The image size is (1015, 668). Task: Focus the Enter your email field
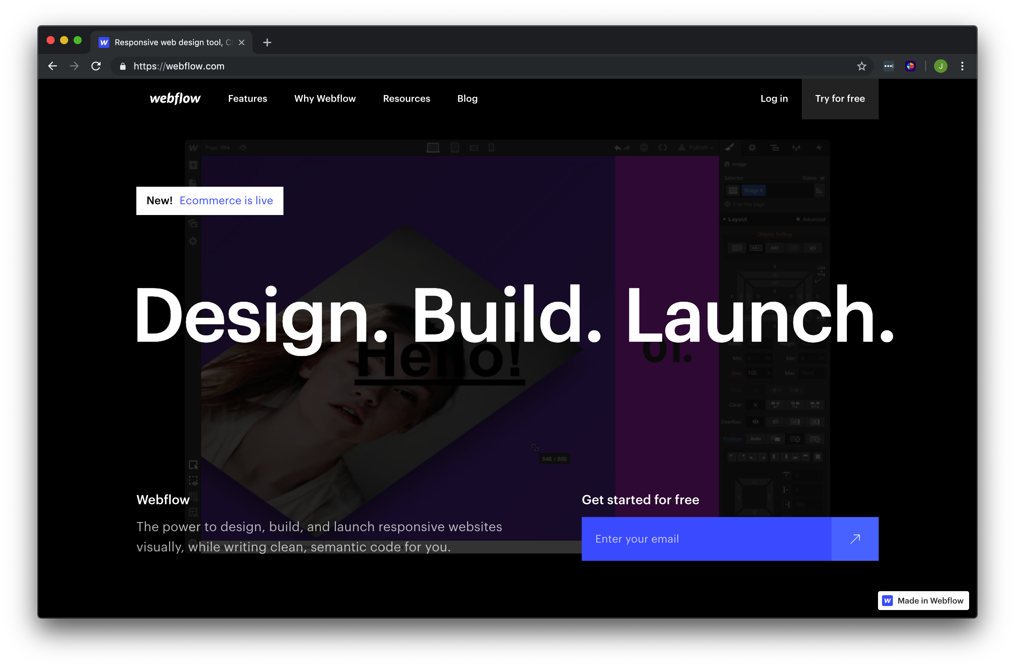(706, 539)
